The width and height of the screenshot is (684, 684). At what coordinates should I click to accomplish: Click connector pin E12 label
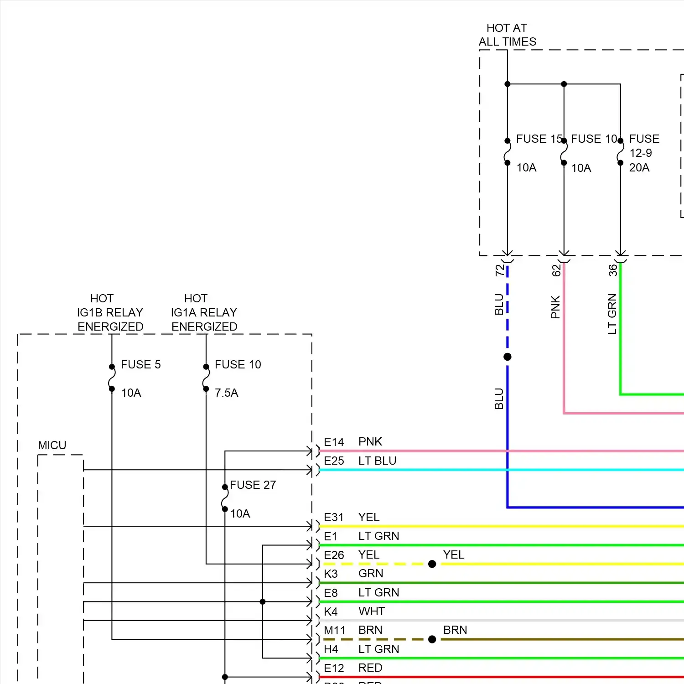(334, 668)
